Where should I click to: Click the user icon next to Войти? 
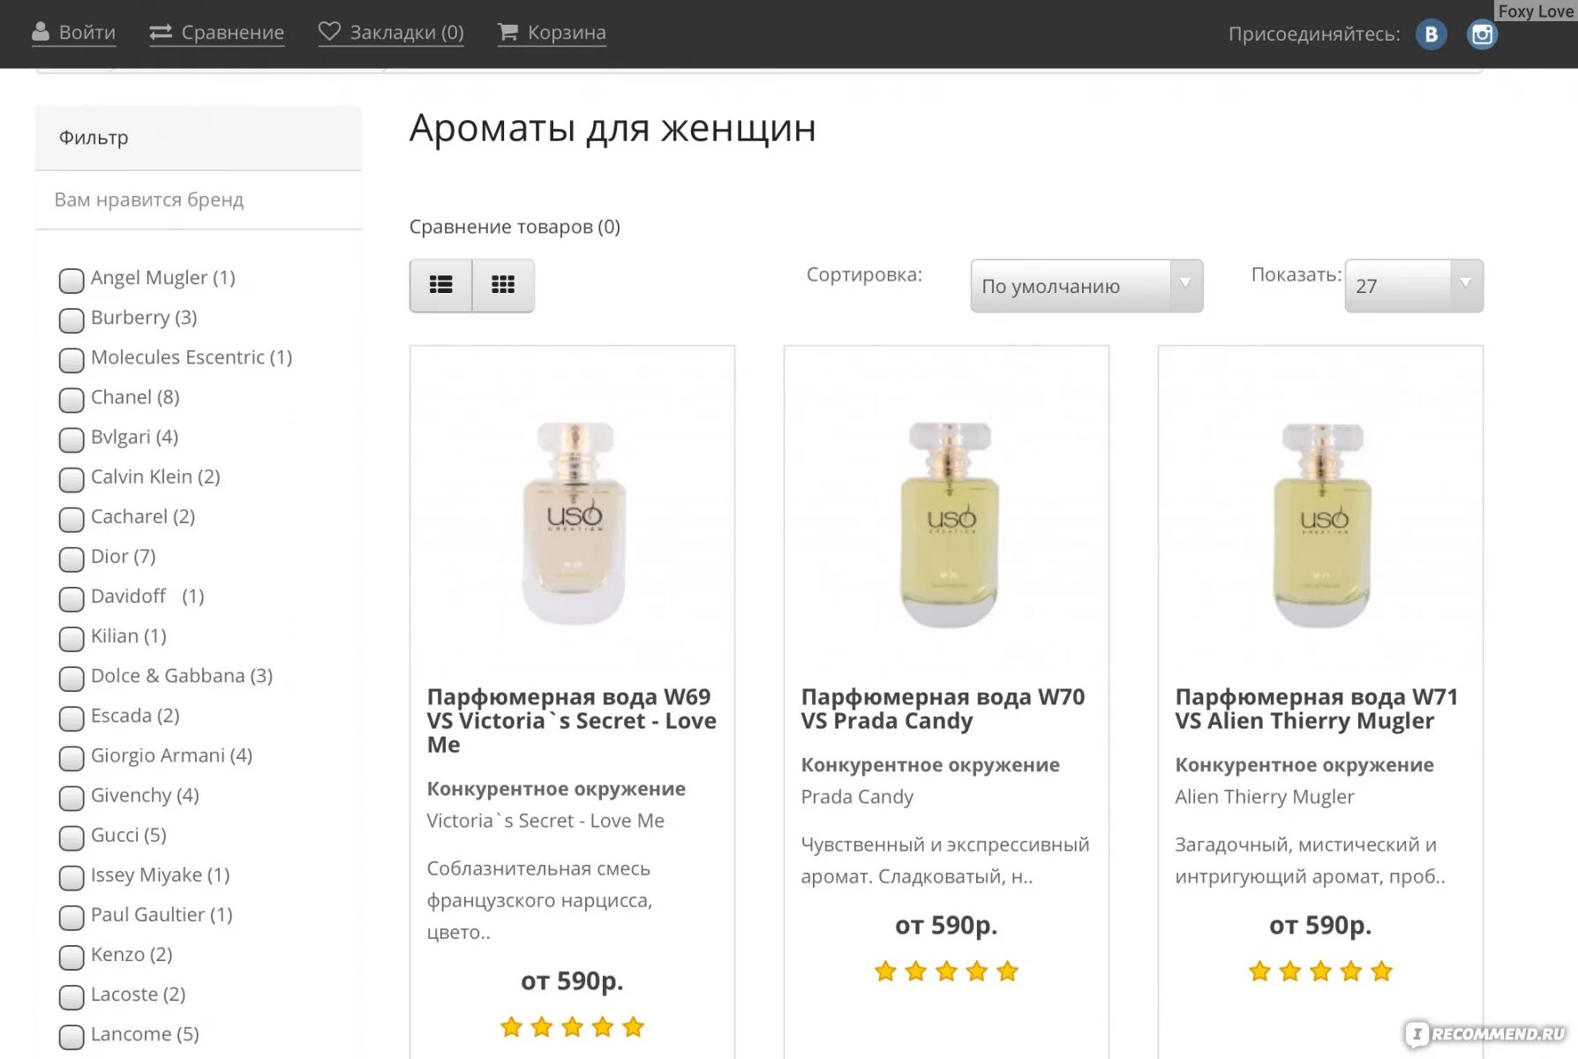(x=41, y=33)
